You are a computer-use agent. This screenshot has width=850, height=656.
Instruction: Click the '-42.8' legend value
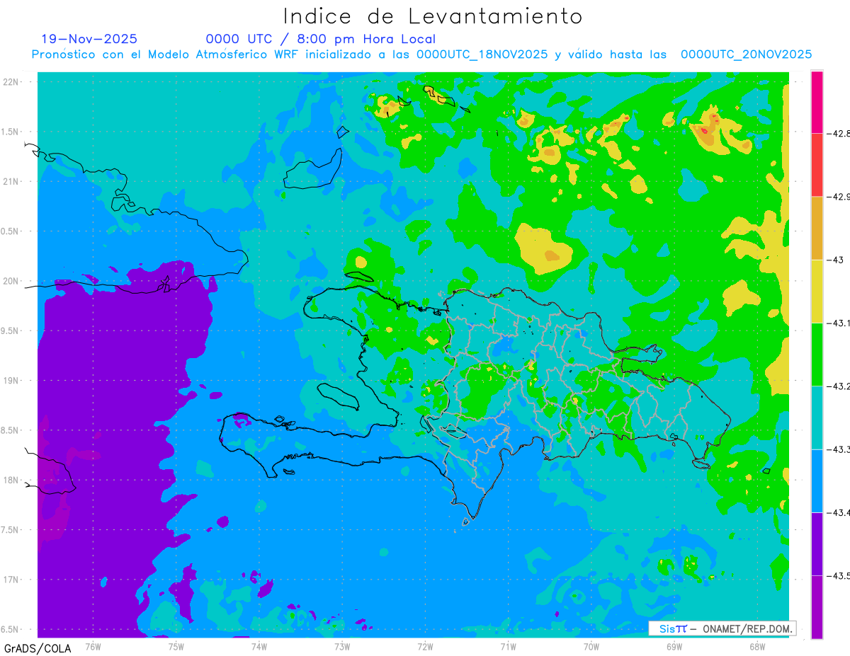pyautogui.click(x=839, y=133)
